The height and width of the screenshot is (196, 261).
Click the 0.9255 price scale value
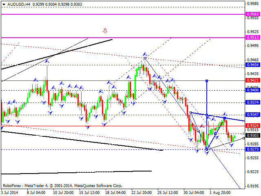tap(253, 158)
